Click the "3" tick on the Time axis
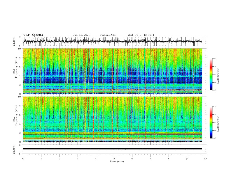The image size is (231, 178). click(x=78, y=159)
